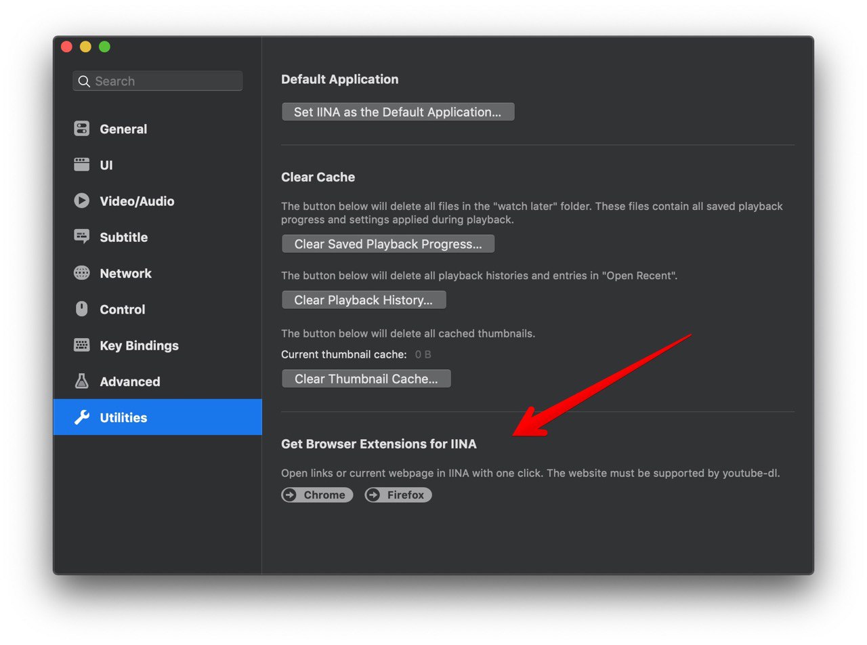Maximize the window with green button
This screenshot has width=867, height=645.
(104, 47)
